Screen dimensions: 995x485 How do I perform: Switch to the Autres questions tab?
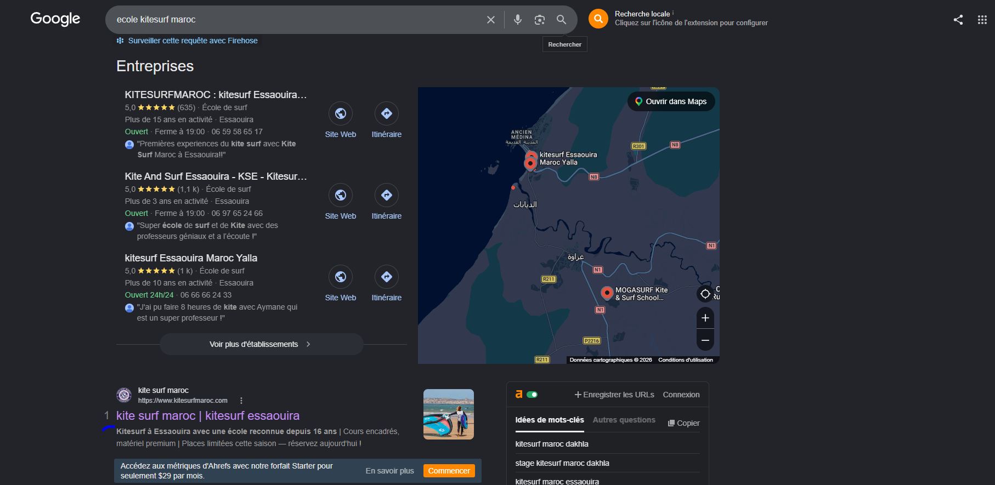tap(624, 420)
